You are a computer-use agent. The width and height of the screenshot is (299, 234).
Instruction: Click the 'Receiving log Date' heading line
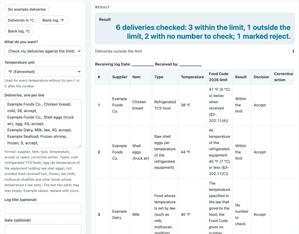[148, 64]
